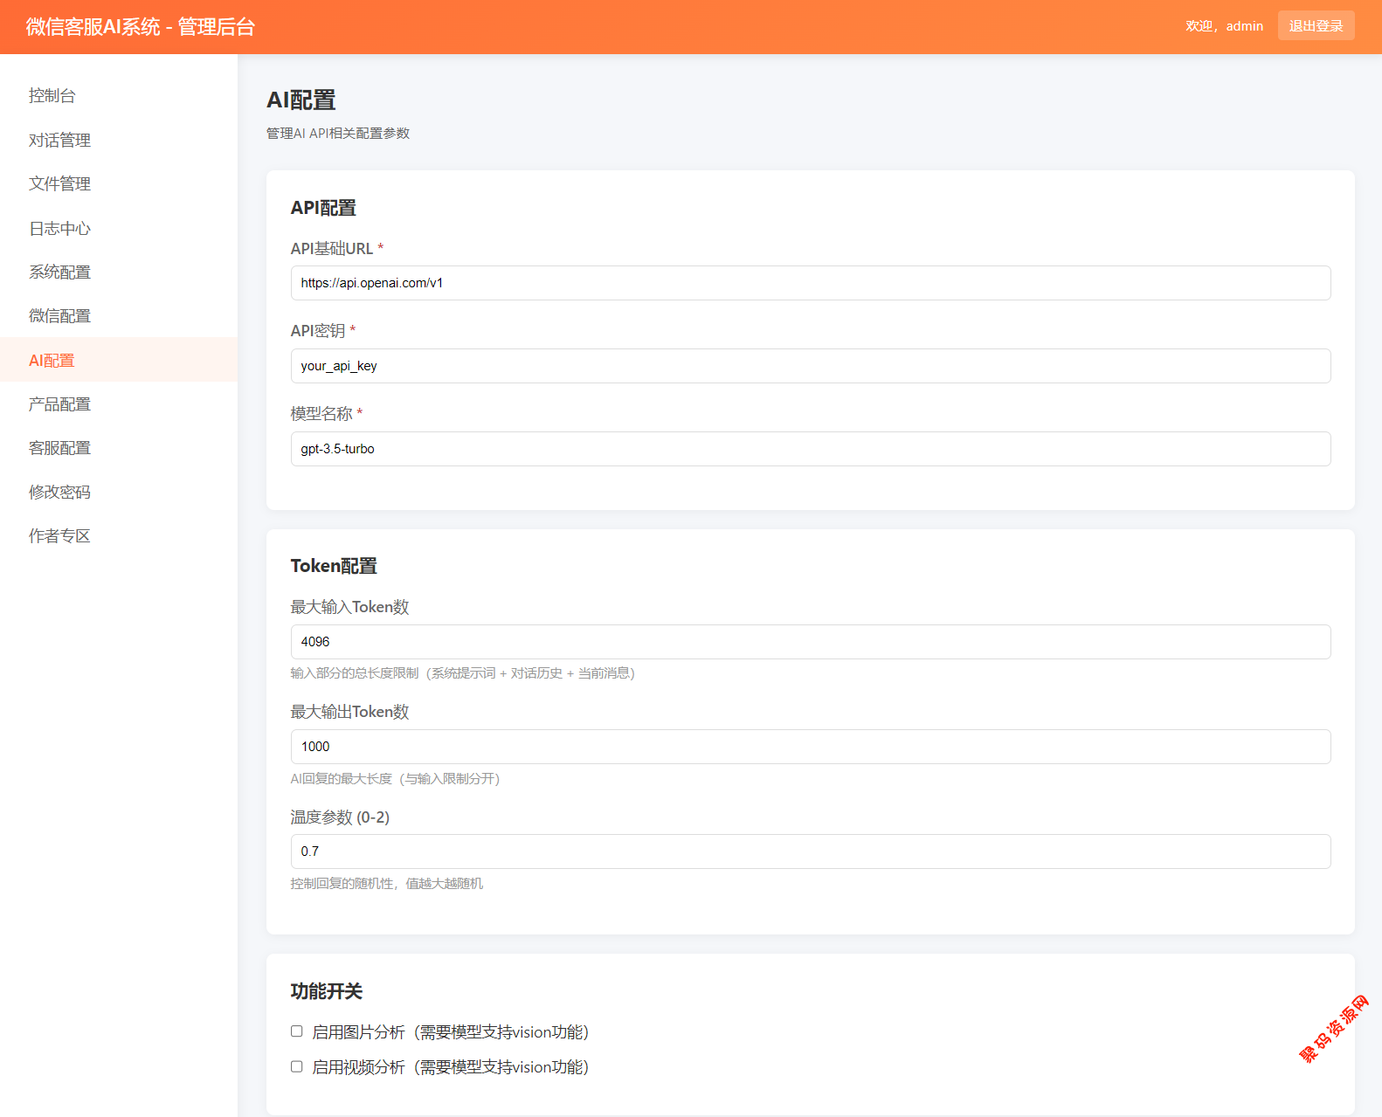The width and height of the screenshot is (1382, 1117).
Task: Open 微信配置 settings page
Action: (x=59, y=315)
